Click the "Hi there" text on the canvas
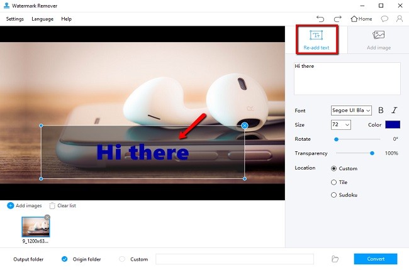The image size is (409, 270). (x=143, y=152)
